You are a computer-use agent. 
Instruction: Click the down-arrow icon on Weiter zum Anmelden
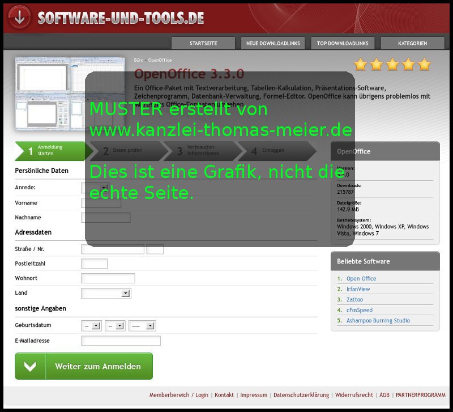tap(31, 366)
